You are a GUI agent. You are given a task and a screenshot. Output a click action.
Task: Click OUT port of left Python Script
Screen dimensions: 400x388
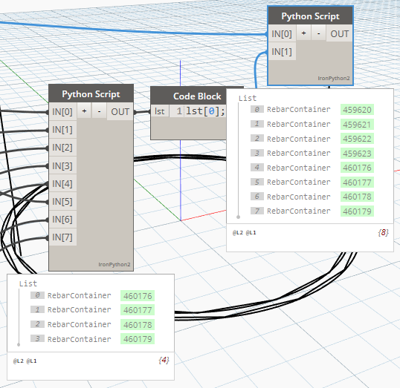tap(120, 111)
